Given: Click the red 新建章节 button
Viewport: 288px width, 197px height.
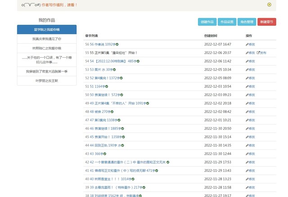Looking at the screenshot, I should point(266,22).
